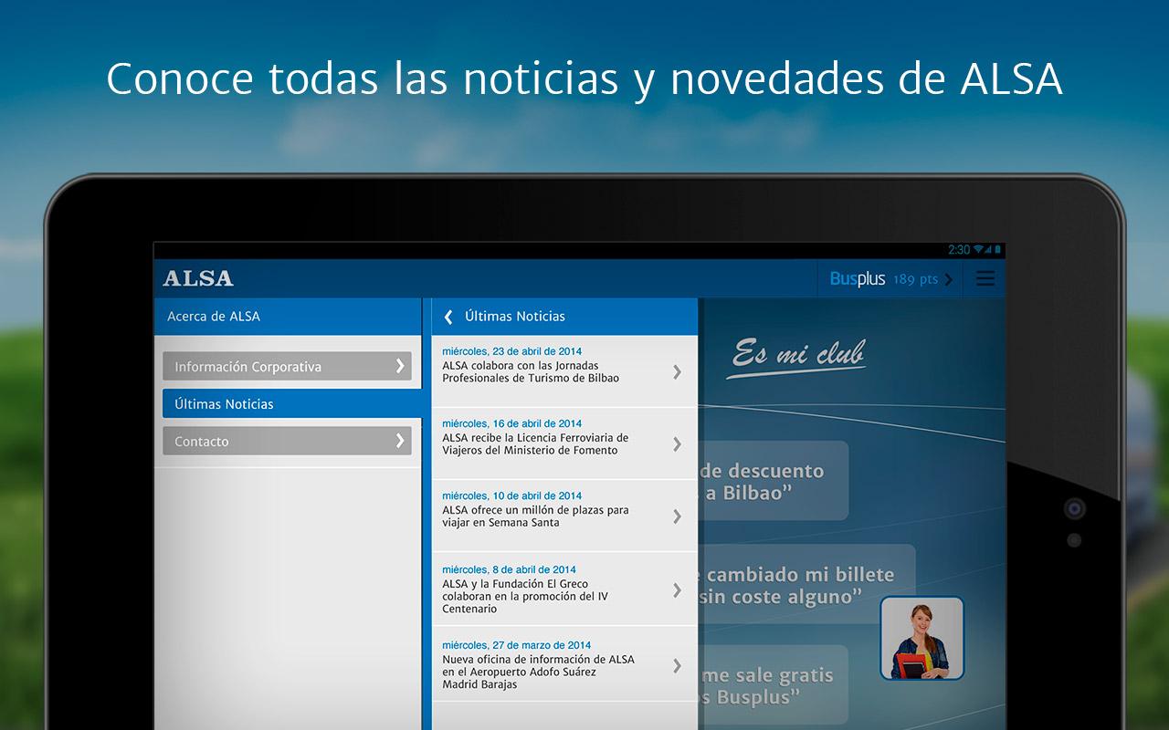
Task: Open the Licencia Ferroviaria article via its arrow
Action: coord(677,444)
